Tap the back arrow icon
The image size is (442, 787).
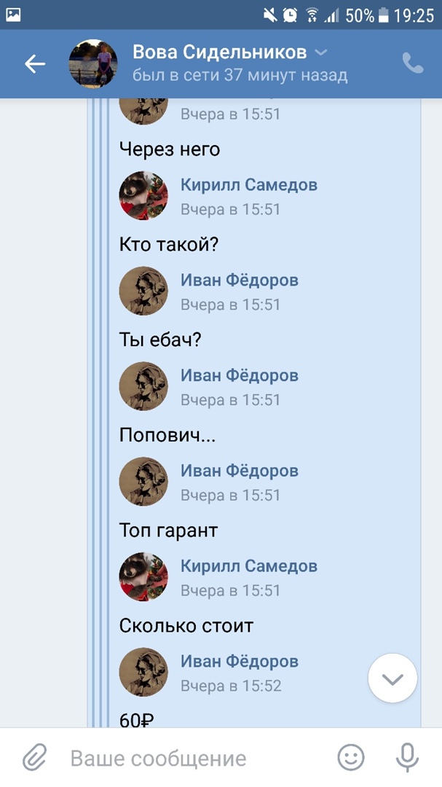tap(35, 63)
